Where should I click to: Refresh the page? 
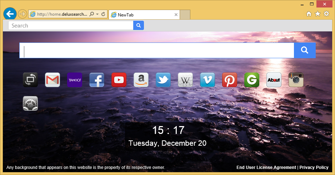click(x=103, y=14)
